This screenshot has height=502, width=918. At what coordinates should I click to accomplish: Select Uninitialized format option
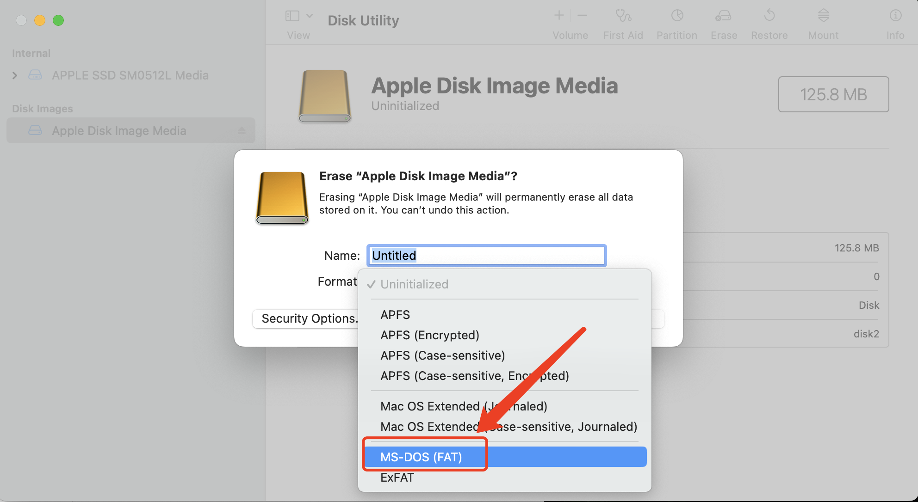(415, 284)
